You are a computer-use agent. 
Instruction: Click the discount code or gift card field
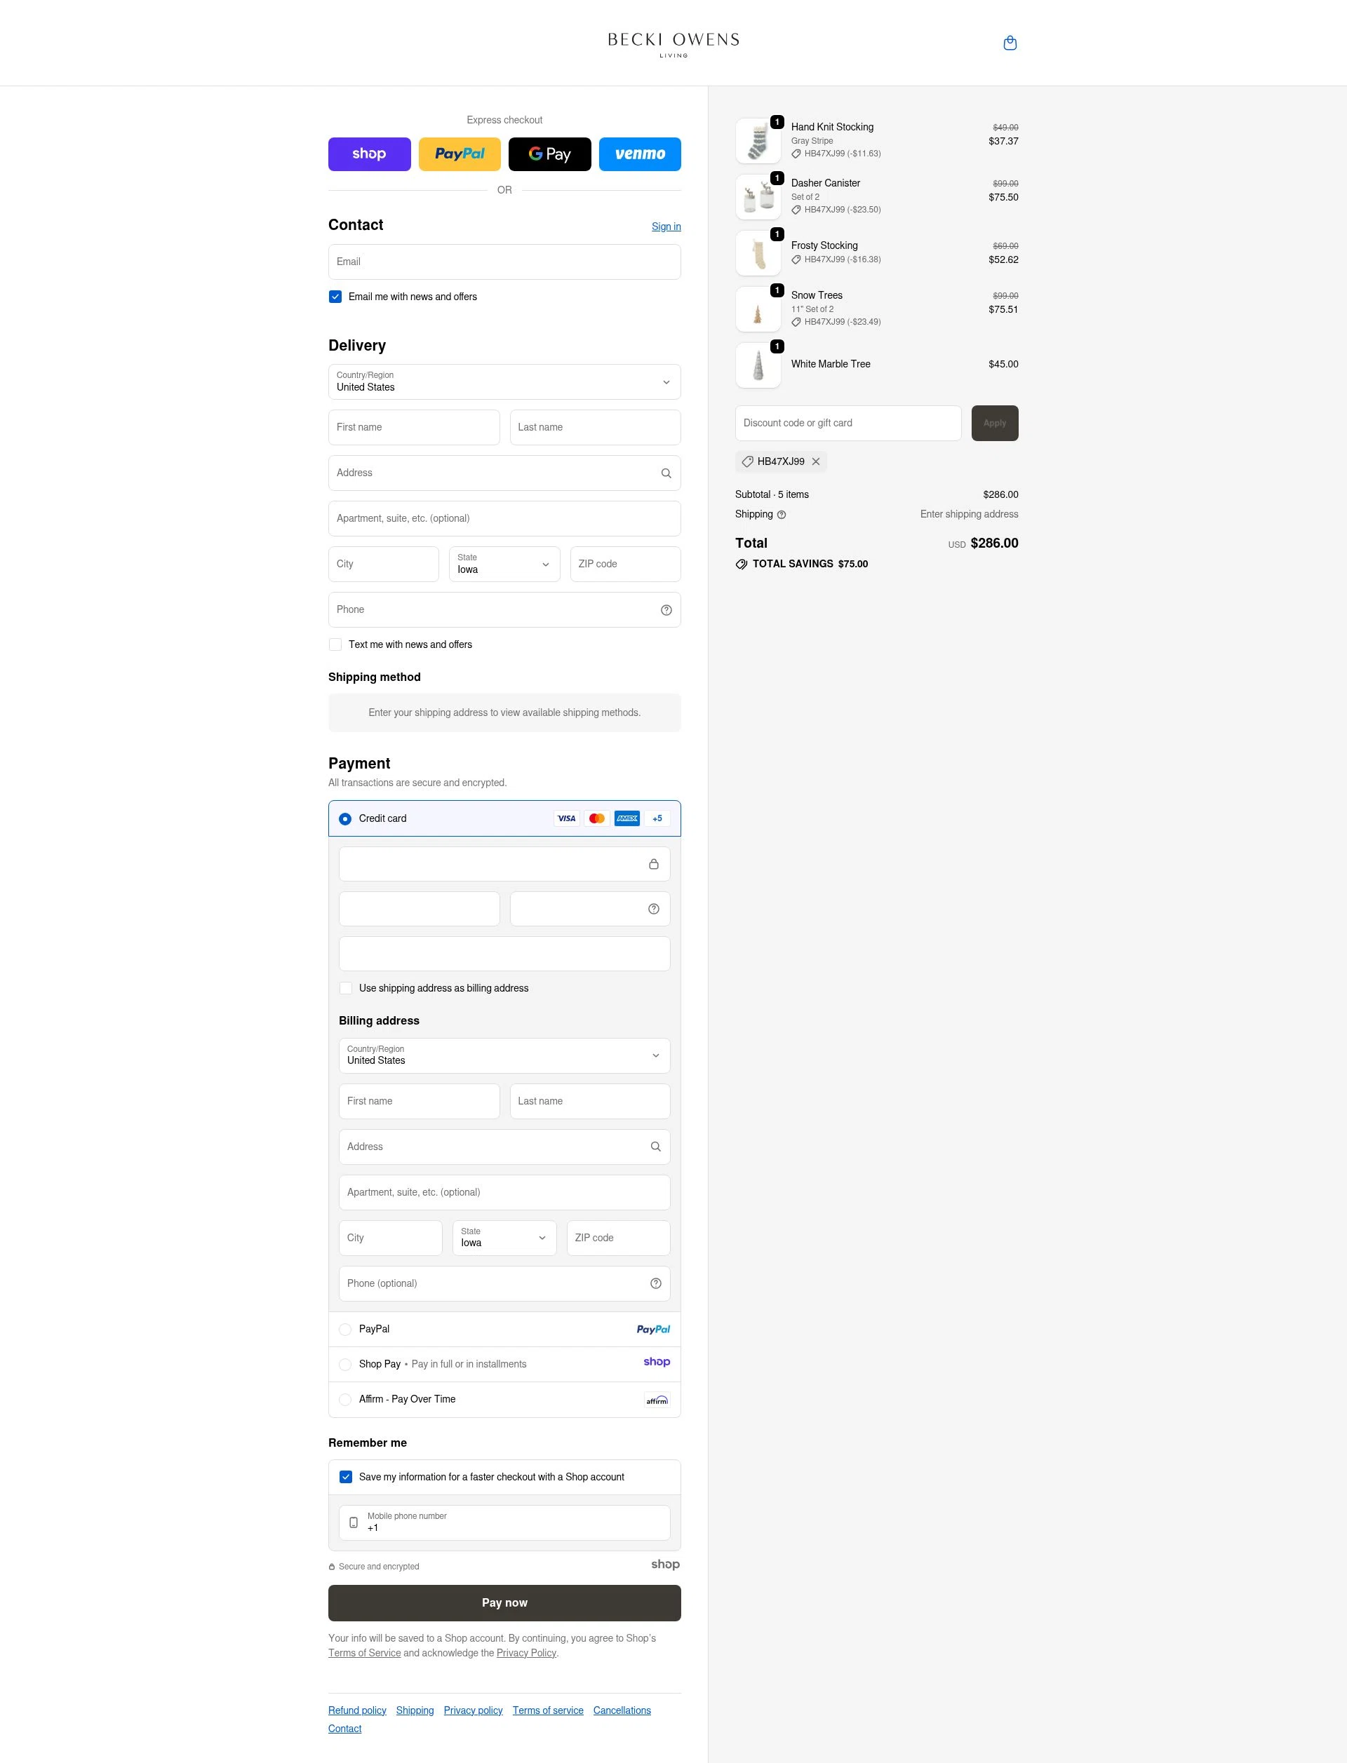pos(847,422)
